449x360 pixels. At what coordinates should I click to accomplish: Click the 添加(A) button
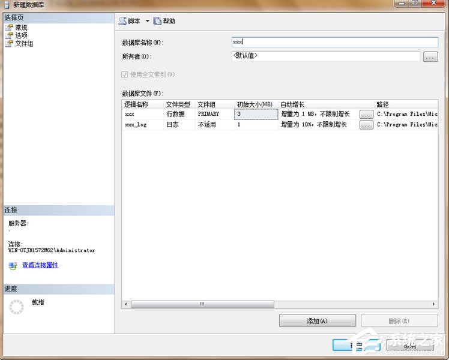click(x=318, y=321)
